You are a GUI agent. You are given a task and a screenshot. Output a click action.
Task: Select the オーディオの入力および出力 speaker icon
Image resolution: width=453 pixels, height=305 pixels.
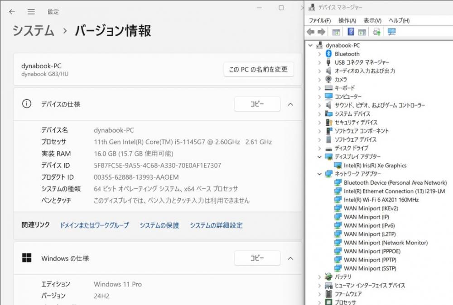click(x=328, y=71)
